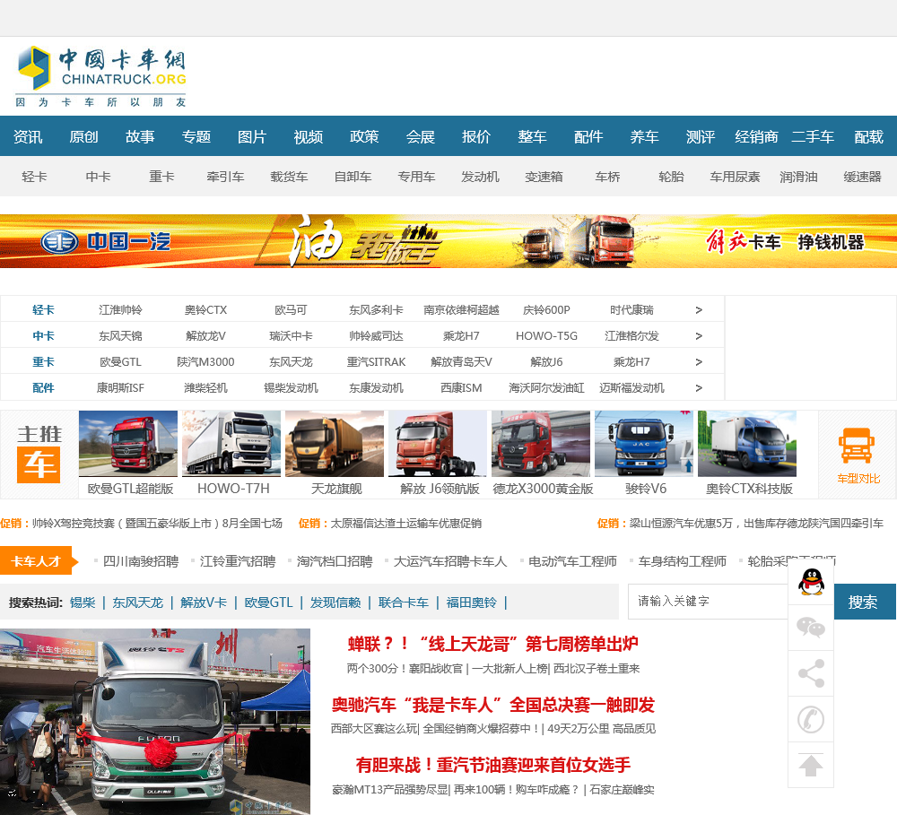Screen dimensions: 897x815
Task: Click the 搜索 search button
Action: (865, 602)
